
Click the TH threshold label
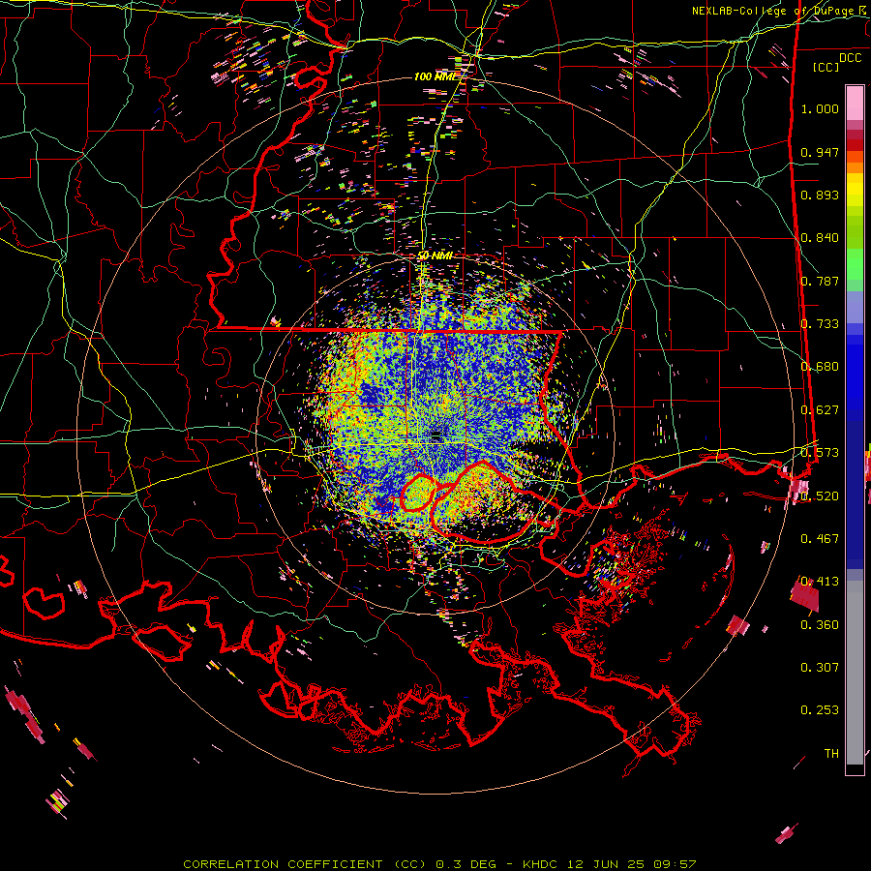click(x=831, y=754)
